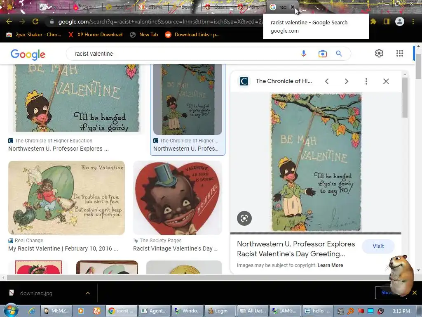Viewport: 422px width, 317px height.
Task: Open the Learn More copyright link
Action: 330,265
